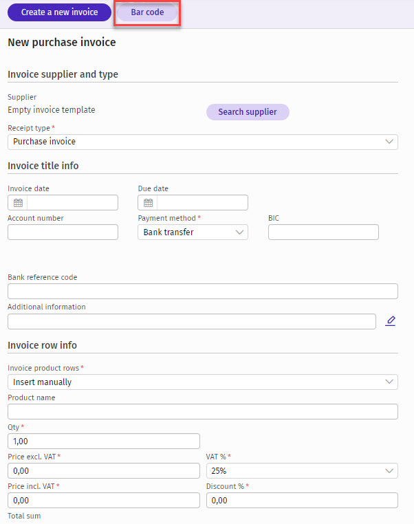
Task: Select the Price excl. VAT field
Action: coord(103,471)
